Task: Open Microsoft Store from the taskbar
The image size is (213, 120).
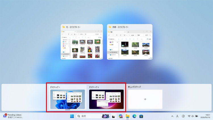Action: tap(141, 116)
